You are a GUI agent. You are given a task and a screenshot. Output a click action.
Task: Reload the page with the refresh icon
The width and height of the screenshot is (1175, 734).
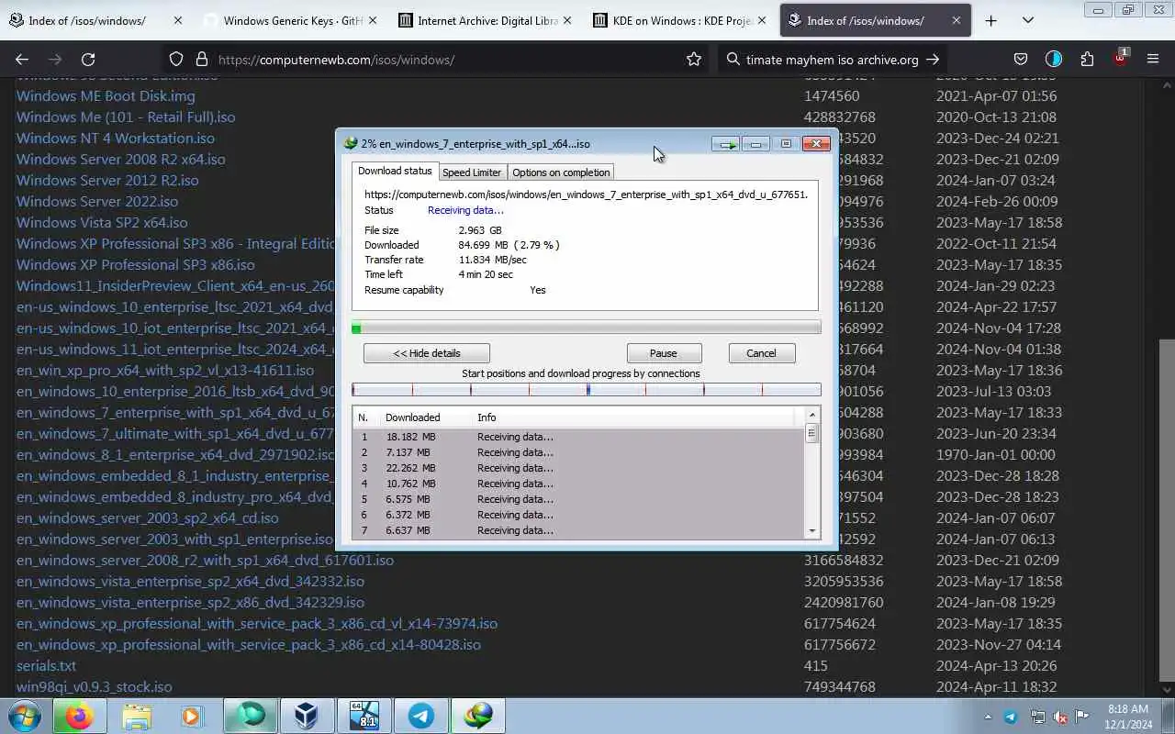click(88, 60)
